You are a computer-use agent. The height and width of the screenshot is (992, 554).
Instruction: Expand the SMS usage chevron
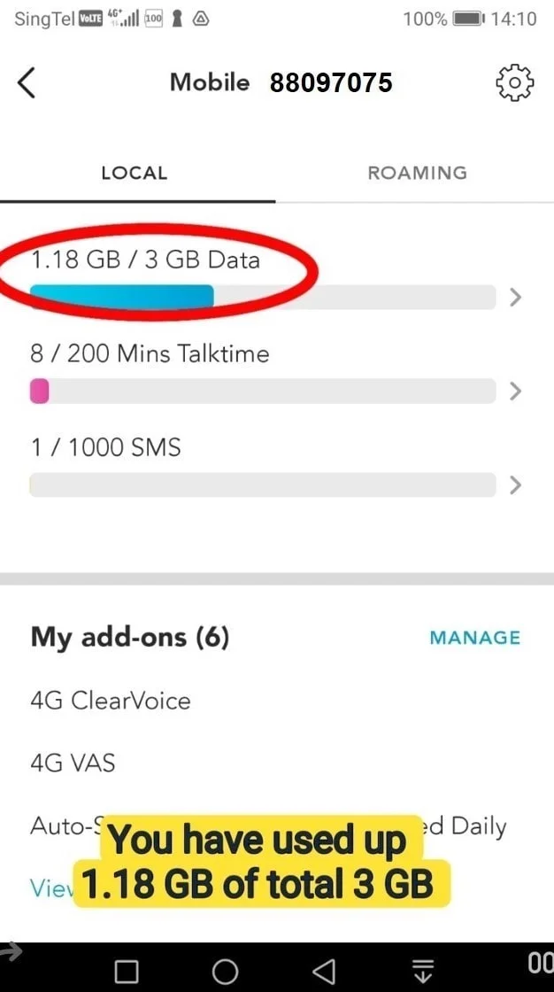click(x=516, y=485)
